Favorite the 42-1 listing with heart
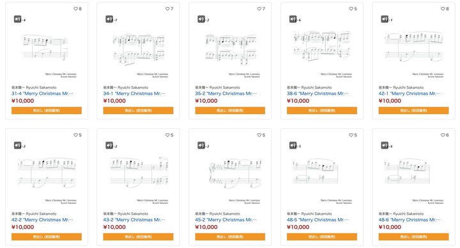 443,9
